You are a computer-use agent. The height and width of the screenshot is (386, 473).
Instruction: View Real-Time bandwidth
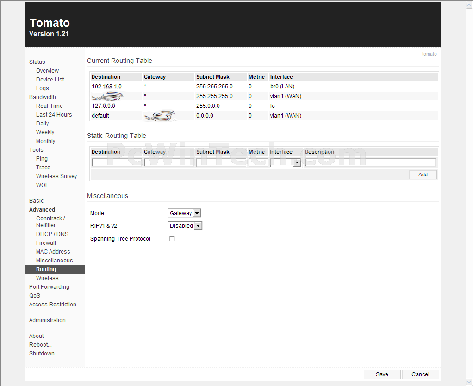point(50,106)
